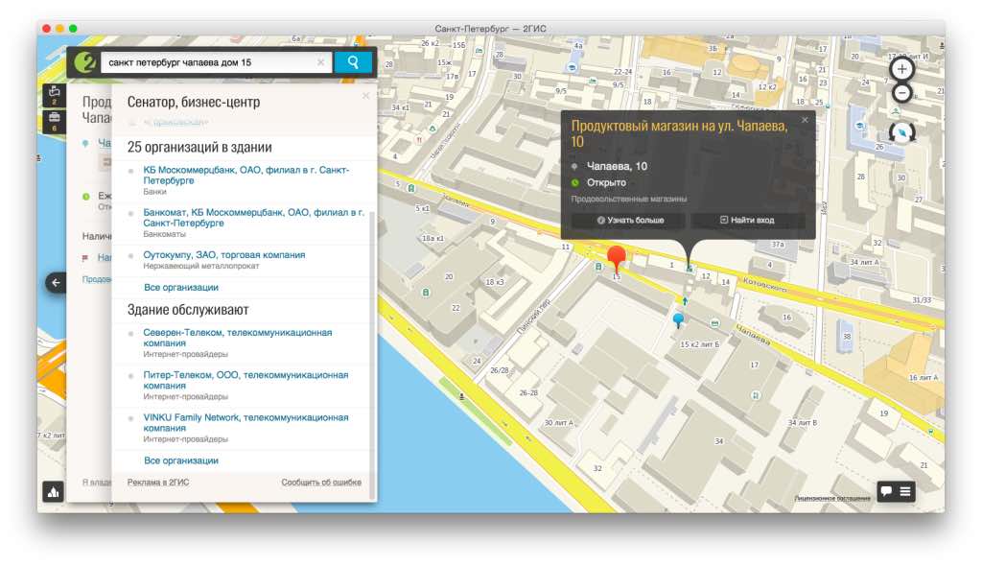The height and width of the screenshot is (566, 982).
Task: Open the routes icon in left sidebar
Action: coord(54,95)
